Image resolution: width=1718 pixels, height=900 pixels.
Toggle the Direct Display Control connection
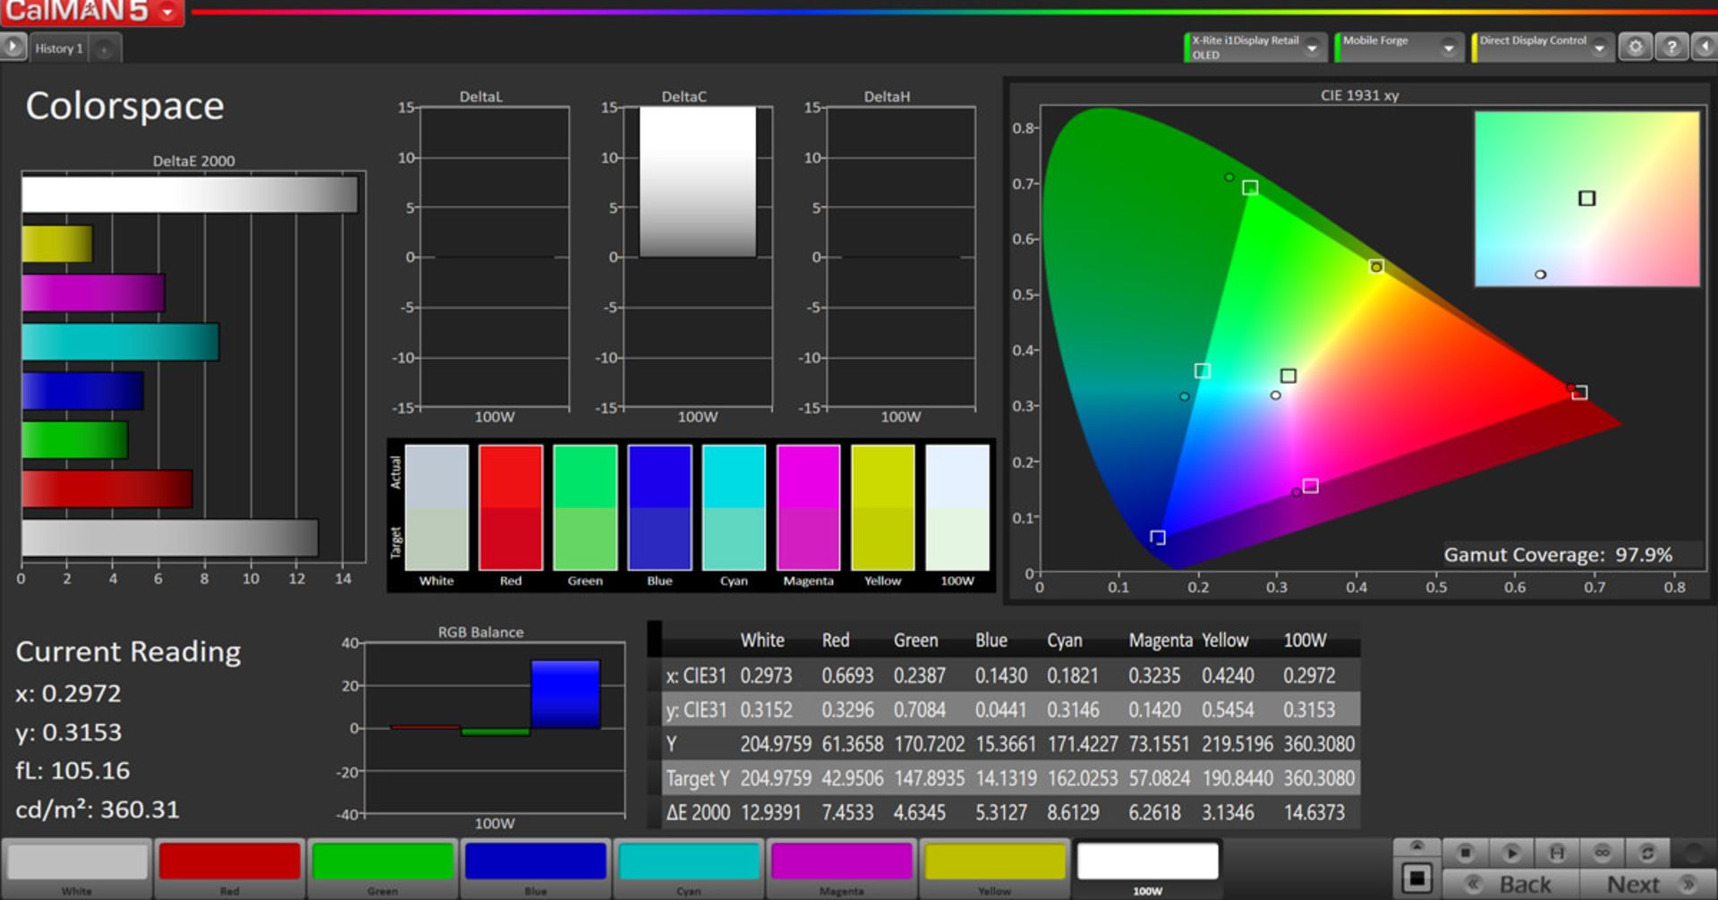pyautogui.click(x=1476, y=46)
